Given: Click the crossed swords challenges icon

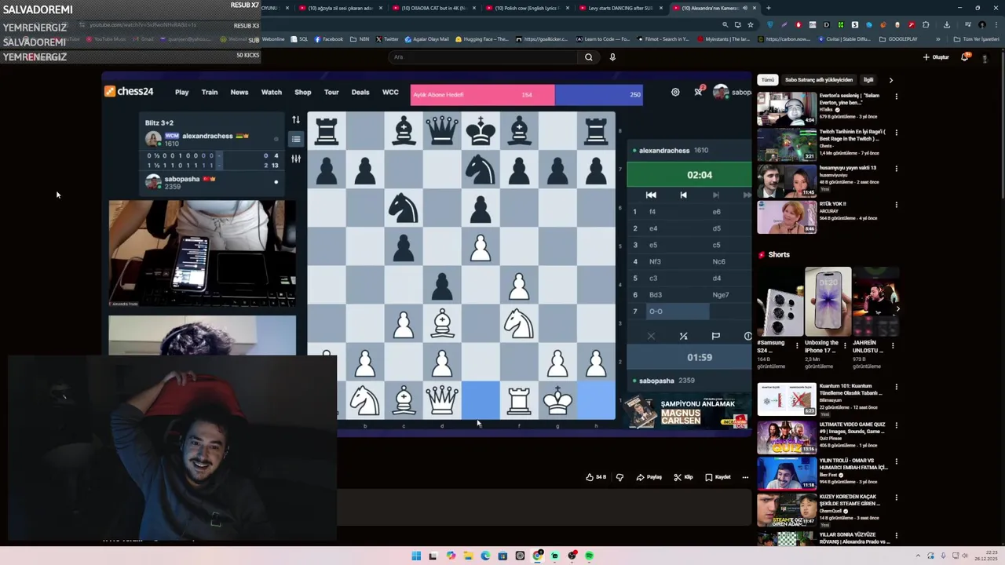Looking at the screenshot, I should coord(698,92).
